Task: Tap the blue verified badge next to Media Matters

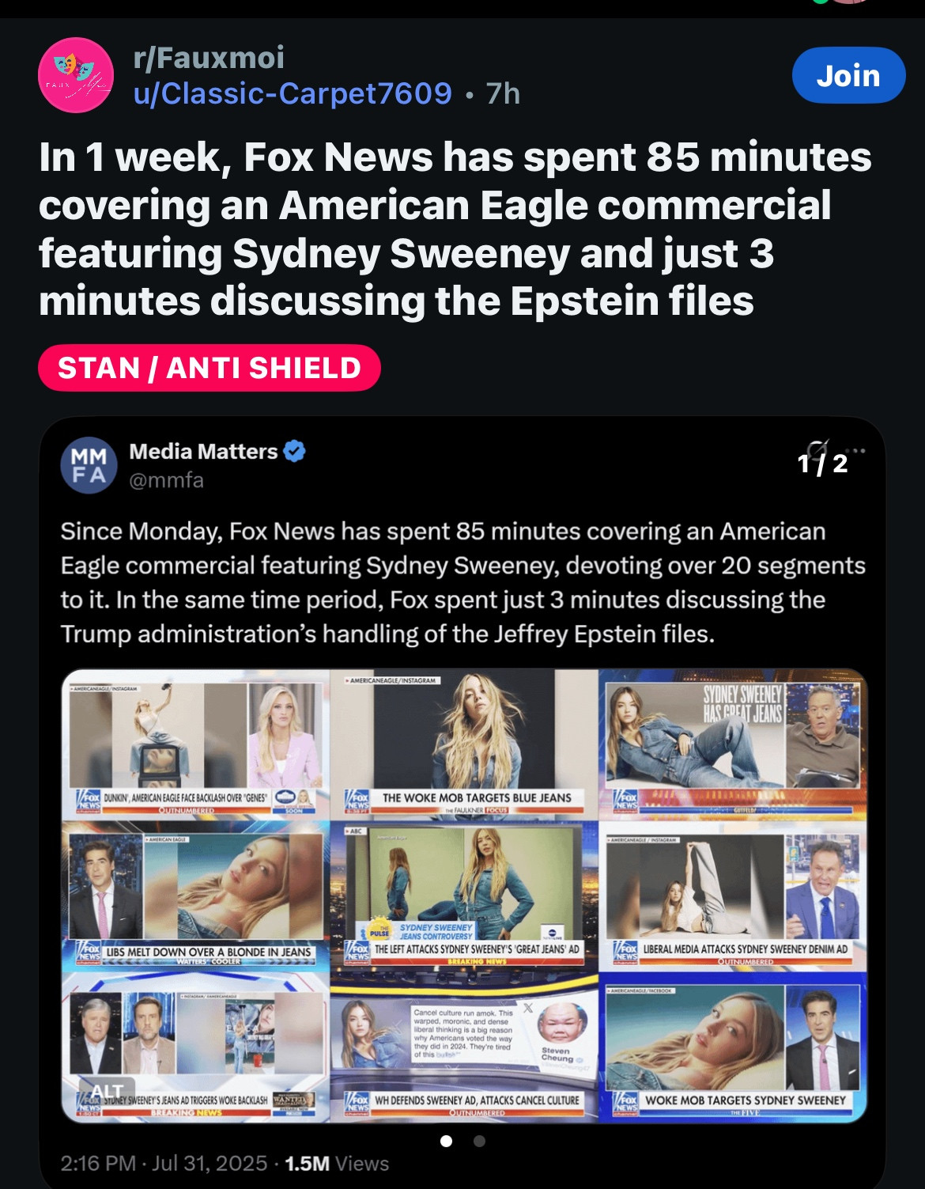Action: point(295,452)
